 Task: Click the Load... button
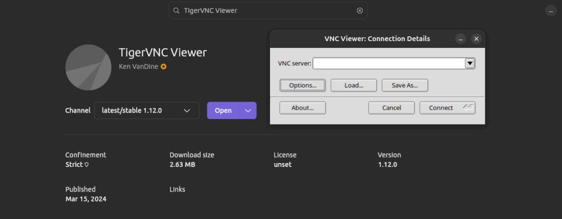click(x=354, y=85)
